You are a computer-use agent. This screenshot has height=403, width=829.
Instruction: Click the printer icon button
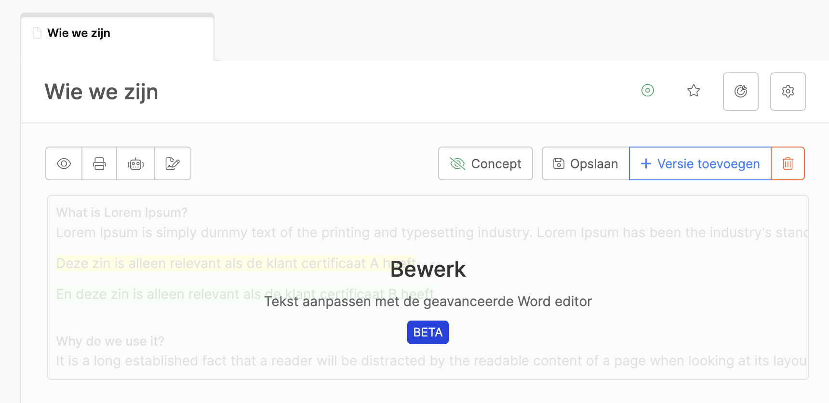pyautogui.click(x=99, y=163)
